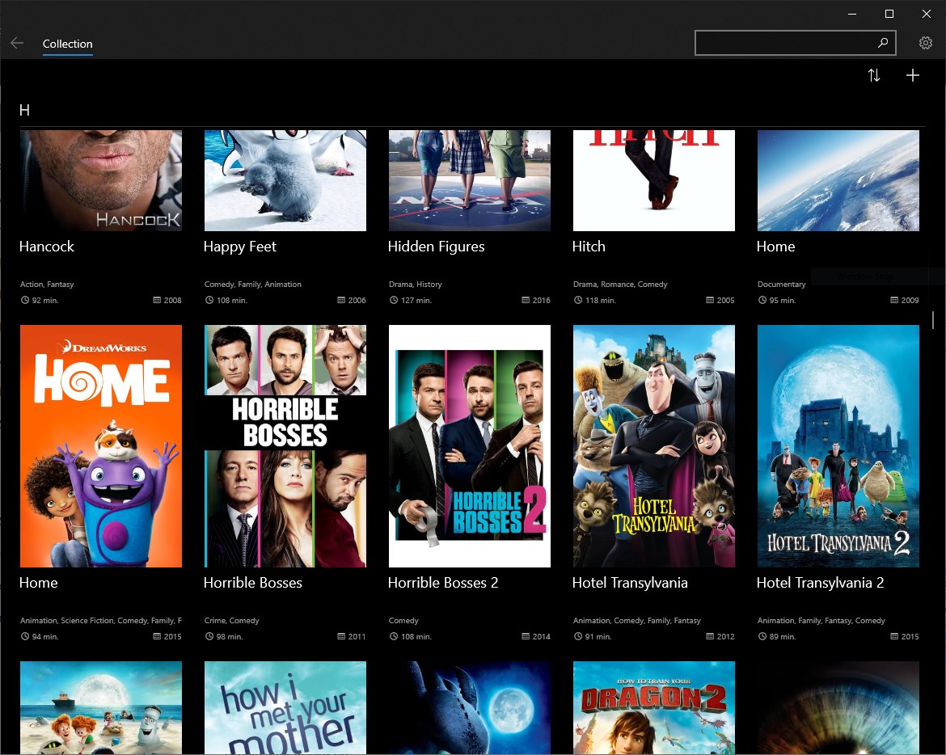Viewport: 946px width, 755px height.
Task: Click the Hotel Transylvania title text
Action: point(630,583)
